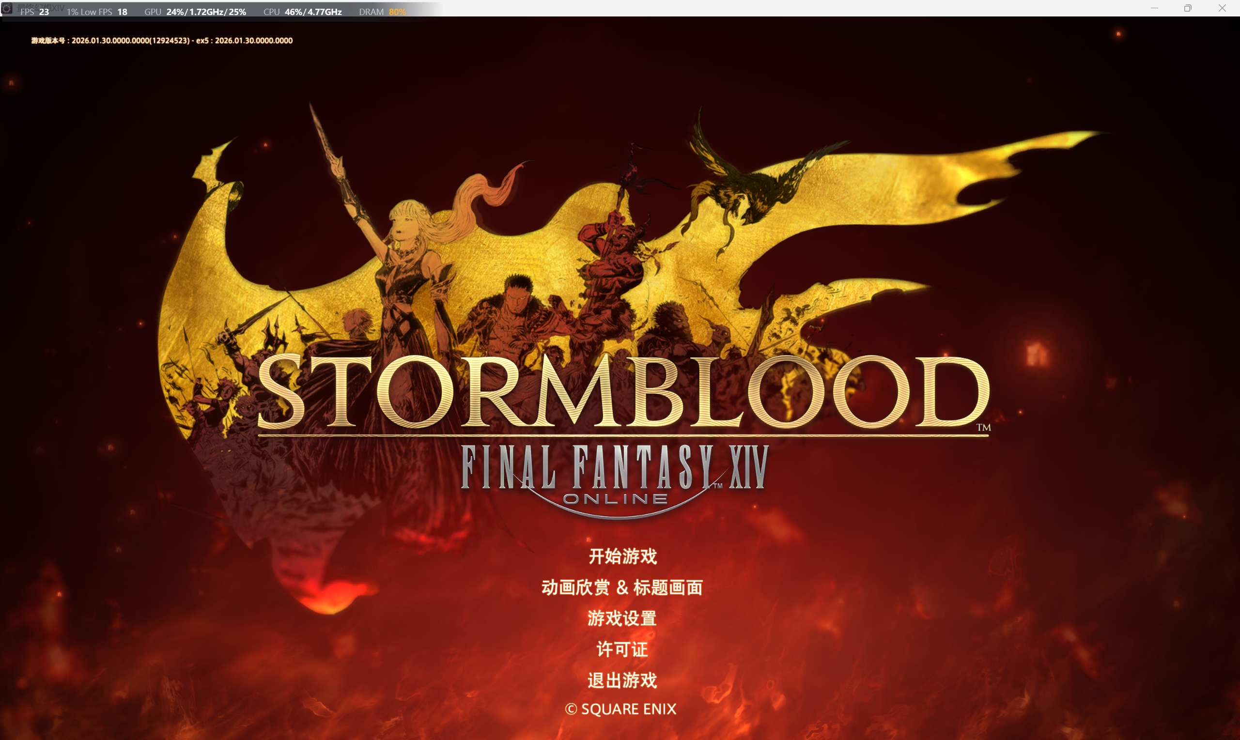
Task: Click the TM mark beside STORMBLOOD
Action: coord(983,427)
